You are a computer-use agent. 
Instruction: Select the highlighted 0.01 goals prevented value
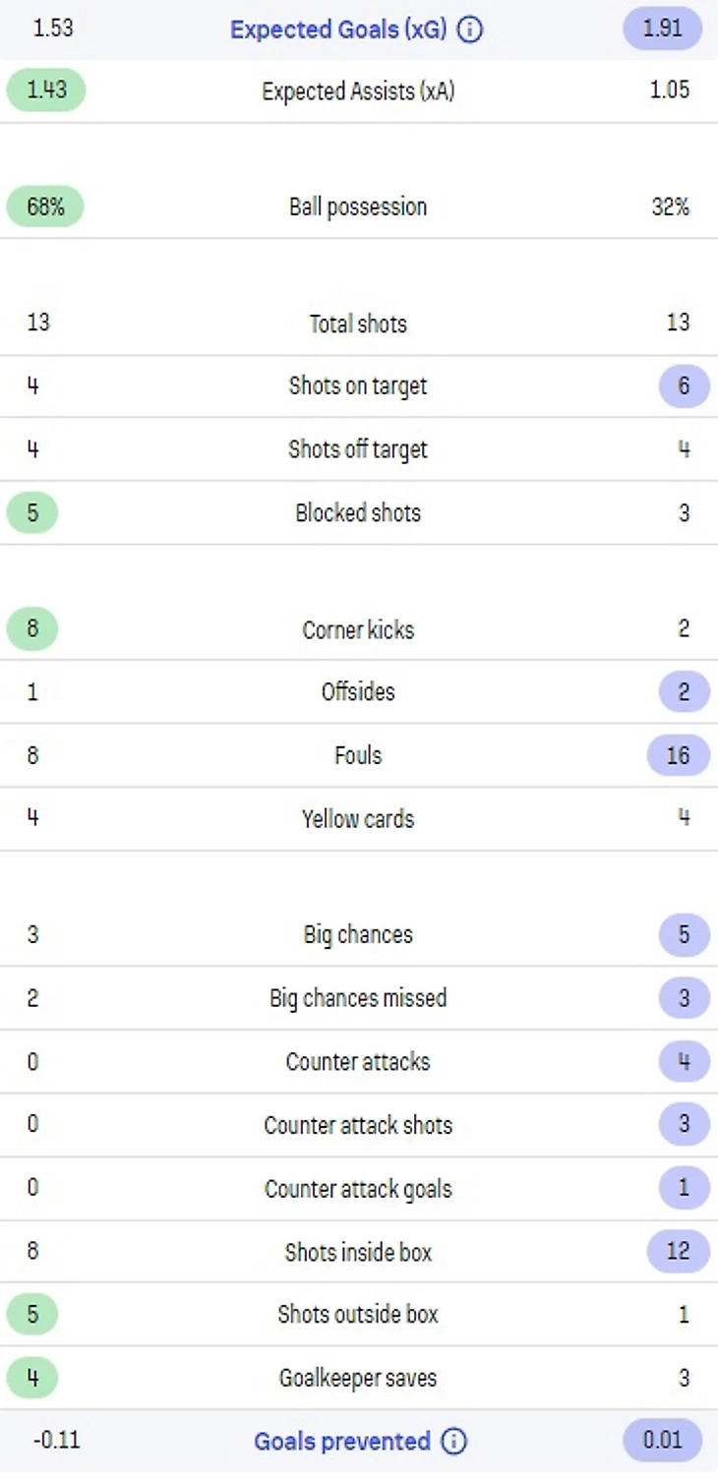662,1440
